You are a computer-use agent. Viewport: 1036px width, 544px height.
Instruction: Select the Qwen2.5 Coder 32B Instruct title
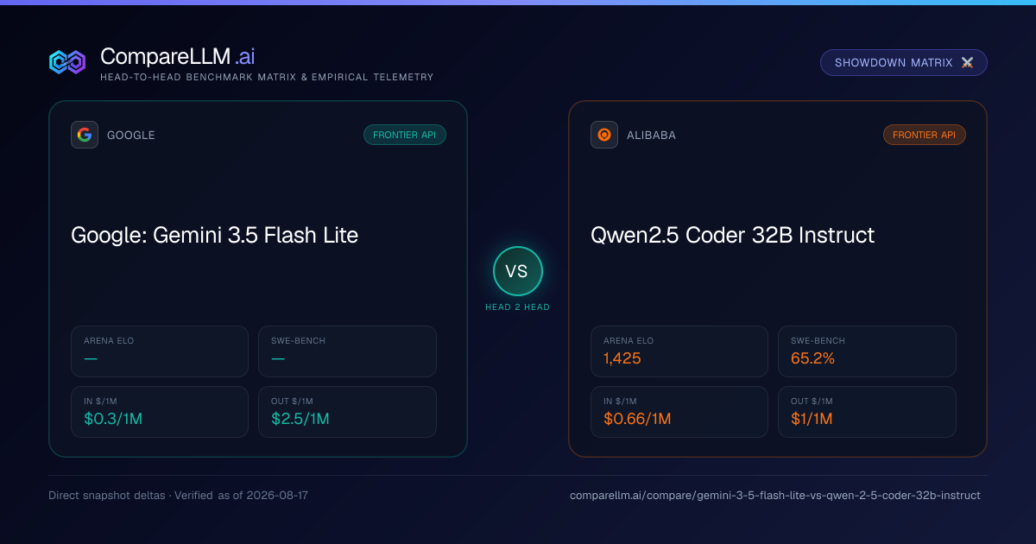[x=732, y=235]
